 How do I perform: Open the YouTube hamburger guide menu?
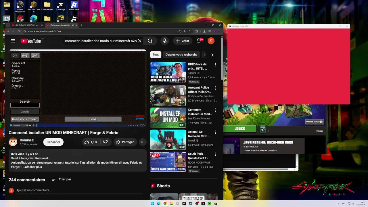point(13,41)
